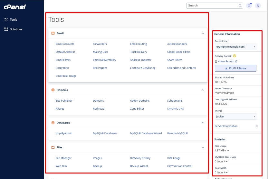The height and width of the screenshot is (179, 268).
Task: Click the magnifier icon in search box
Action: click(240, 6)
